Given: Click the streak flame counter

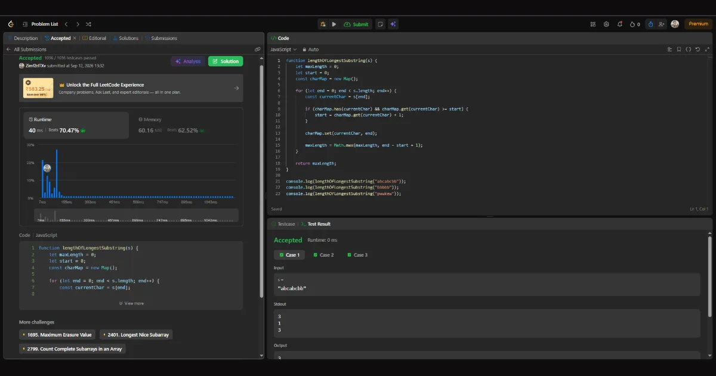Looking at the screenshot, I should pyautogui.click(x=635, y=24).
